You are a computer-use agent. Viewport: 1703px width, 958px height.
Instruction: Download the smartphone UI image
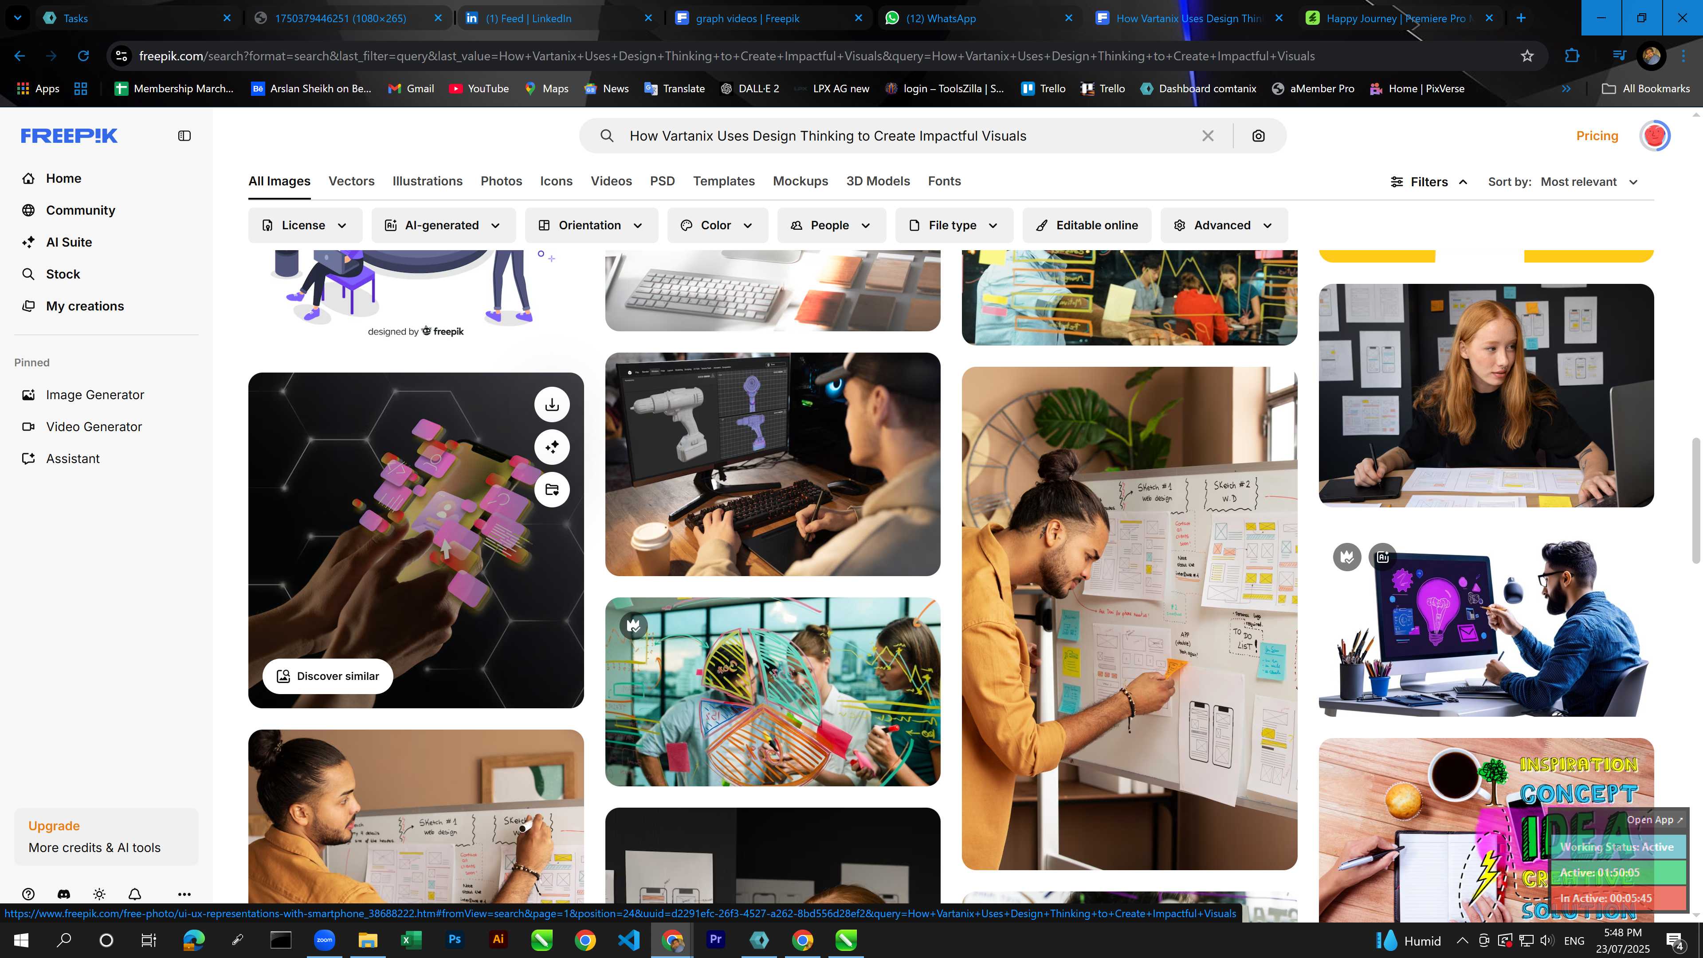pyautogui.click(x=551, y=404)
